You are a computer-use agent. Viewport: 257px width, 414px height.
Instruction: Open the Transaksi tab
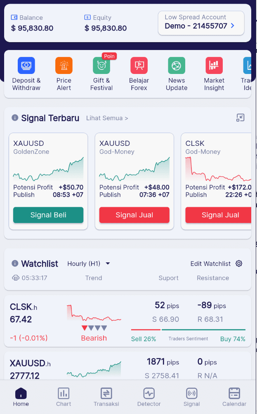click(x=106, y=397)
